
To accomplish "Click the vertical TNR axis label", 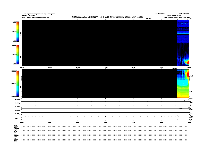I will click(20, 87).
